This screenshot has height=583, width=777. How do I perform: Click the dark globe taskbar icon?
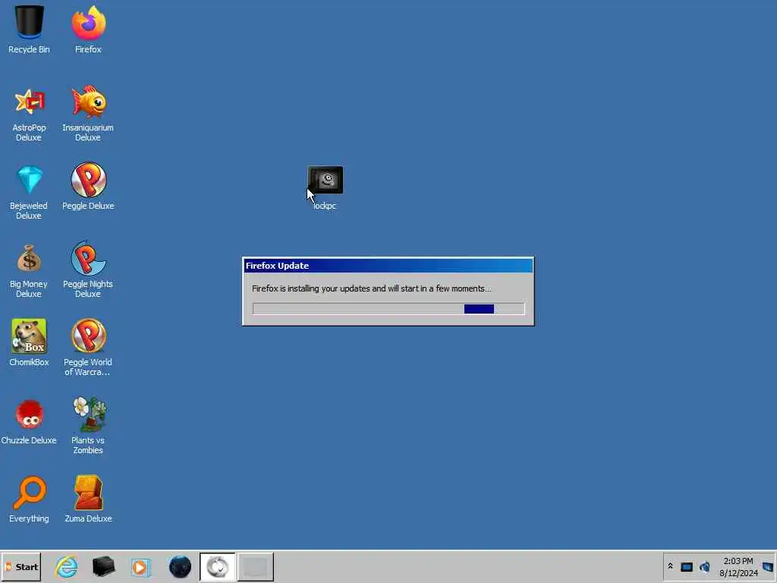(x=180, y=566)
